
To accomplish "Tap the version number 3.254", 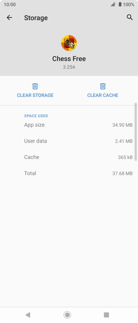I will (x=69, y=67).
